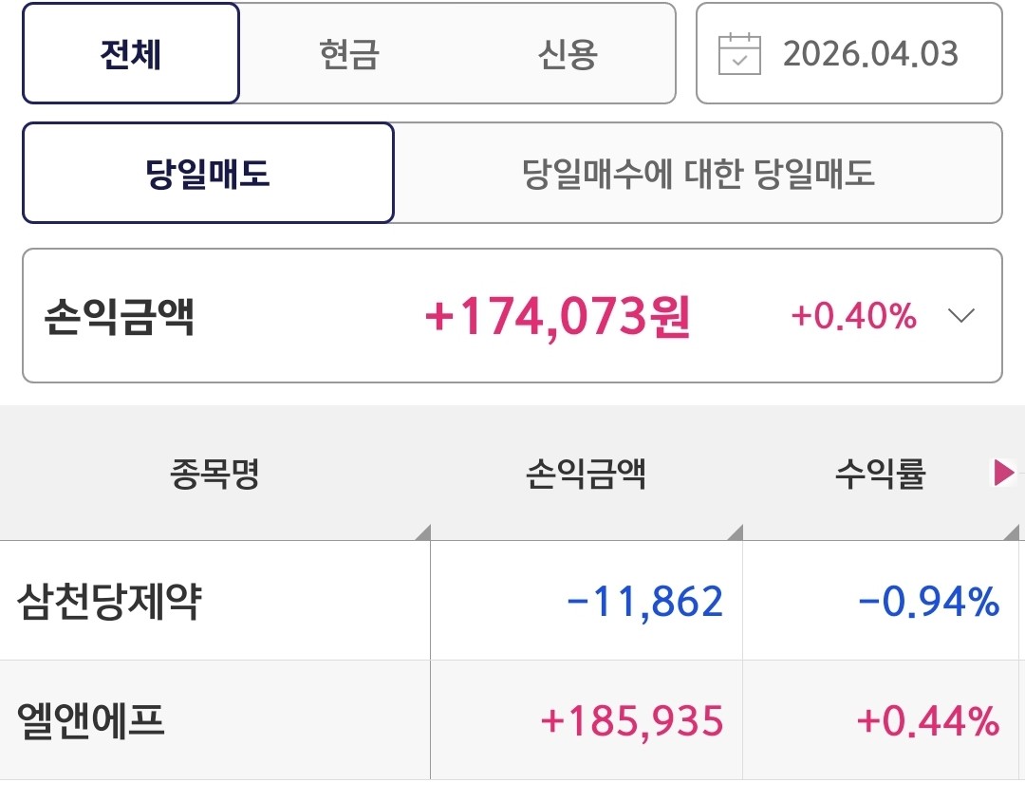Select the 전체 tab
Screen dimensions: 1025x801
coord(131,54)
